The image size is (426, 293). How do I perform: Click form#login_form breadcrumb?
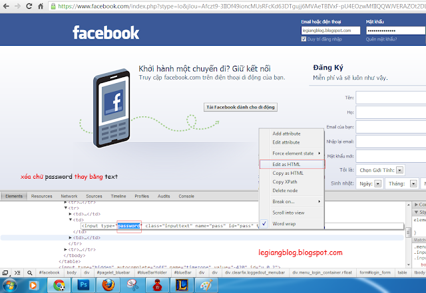coord(375,272)
